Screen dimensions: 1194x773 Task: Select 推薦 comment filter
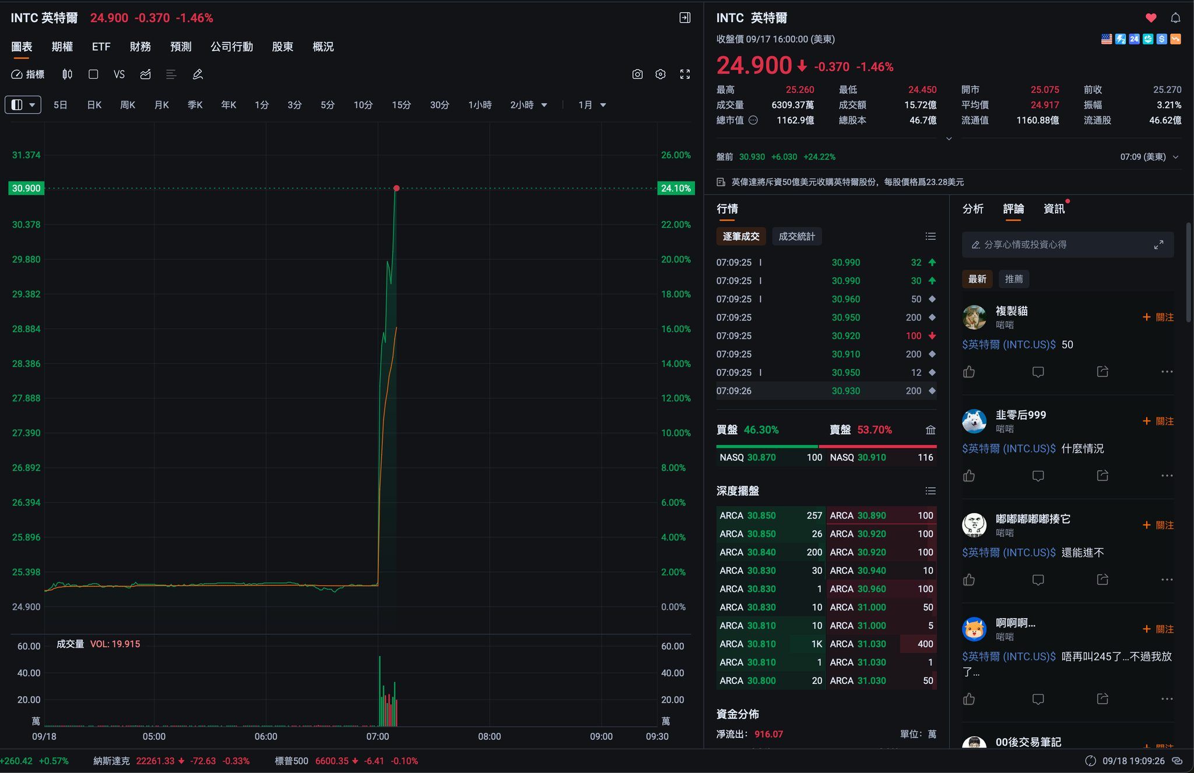point(1013,279)
